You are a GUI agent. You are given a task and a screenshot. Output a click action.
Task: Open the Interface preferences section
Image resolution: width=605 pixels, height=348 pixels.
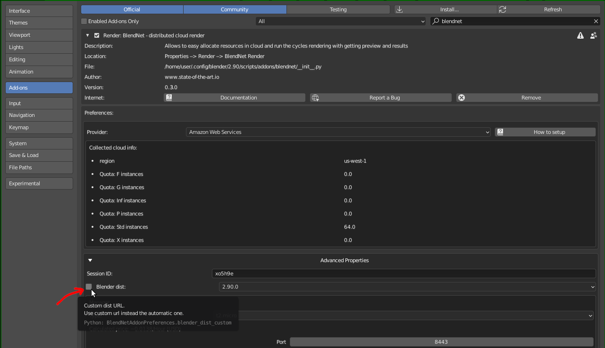pyautogui.click(x=39, y=10)
